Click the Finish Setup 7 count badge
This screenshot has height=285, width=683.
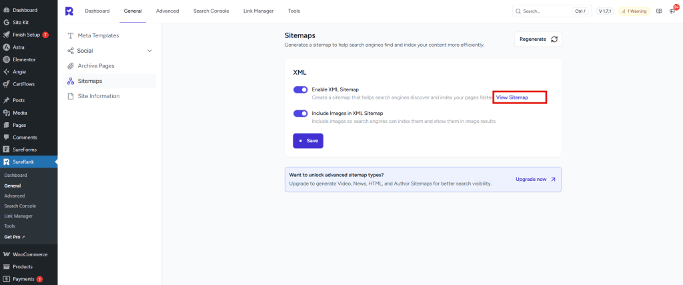click(45, 35)
